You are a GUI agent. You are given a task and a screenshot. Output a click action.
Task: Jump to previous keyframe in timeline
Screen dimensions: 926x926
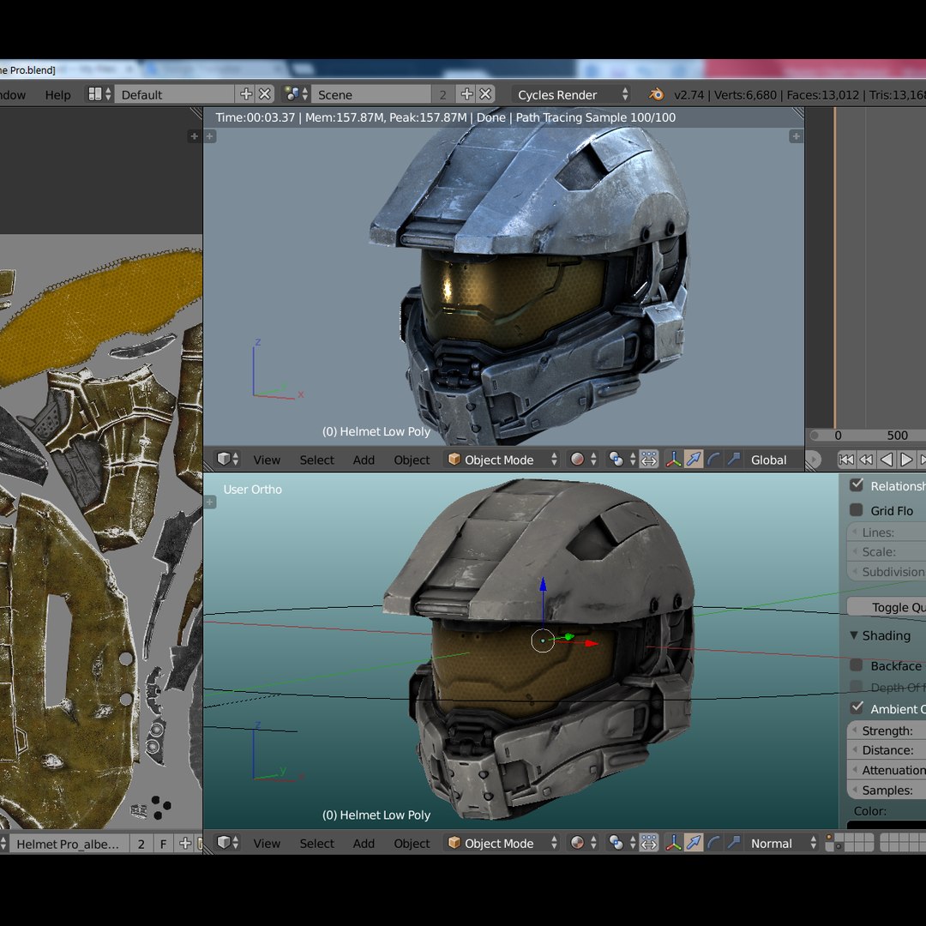(866, 459)
